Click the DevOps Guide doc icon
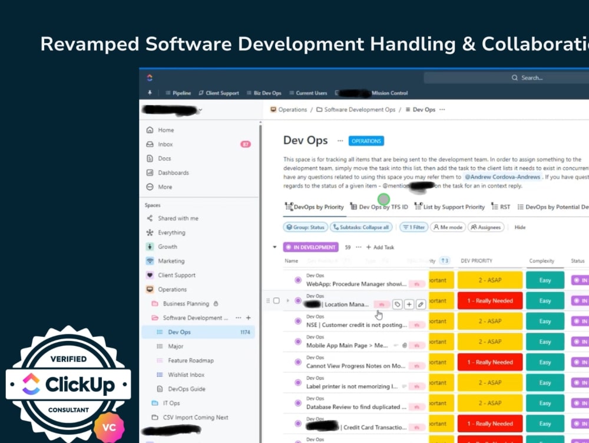 click(x=160, y=389)
